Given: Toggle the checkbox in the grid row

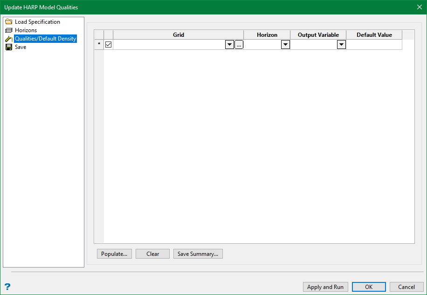Looking at the screenshot, I should pos(109,44).
